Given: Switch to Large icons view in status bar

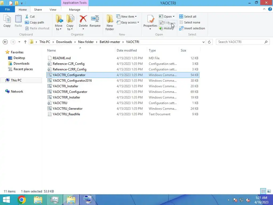Looking at the screenshot, I should click(x=269, y=191).
